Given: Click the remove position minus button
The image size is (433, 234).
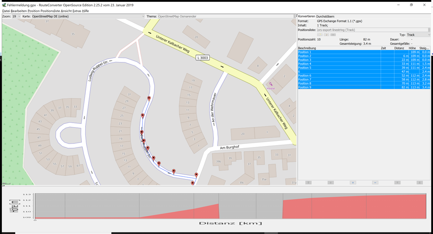Looking at the screenshot, I should [x=375, y=182].
